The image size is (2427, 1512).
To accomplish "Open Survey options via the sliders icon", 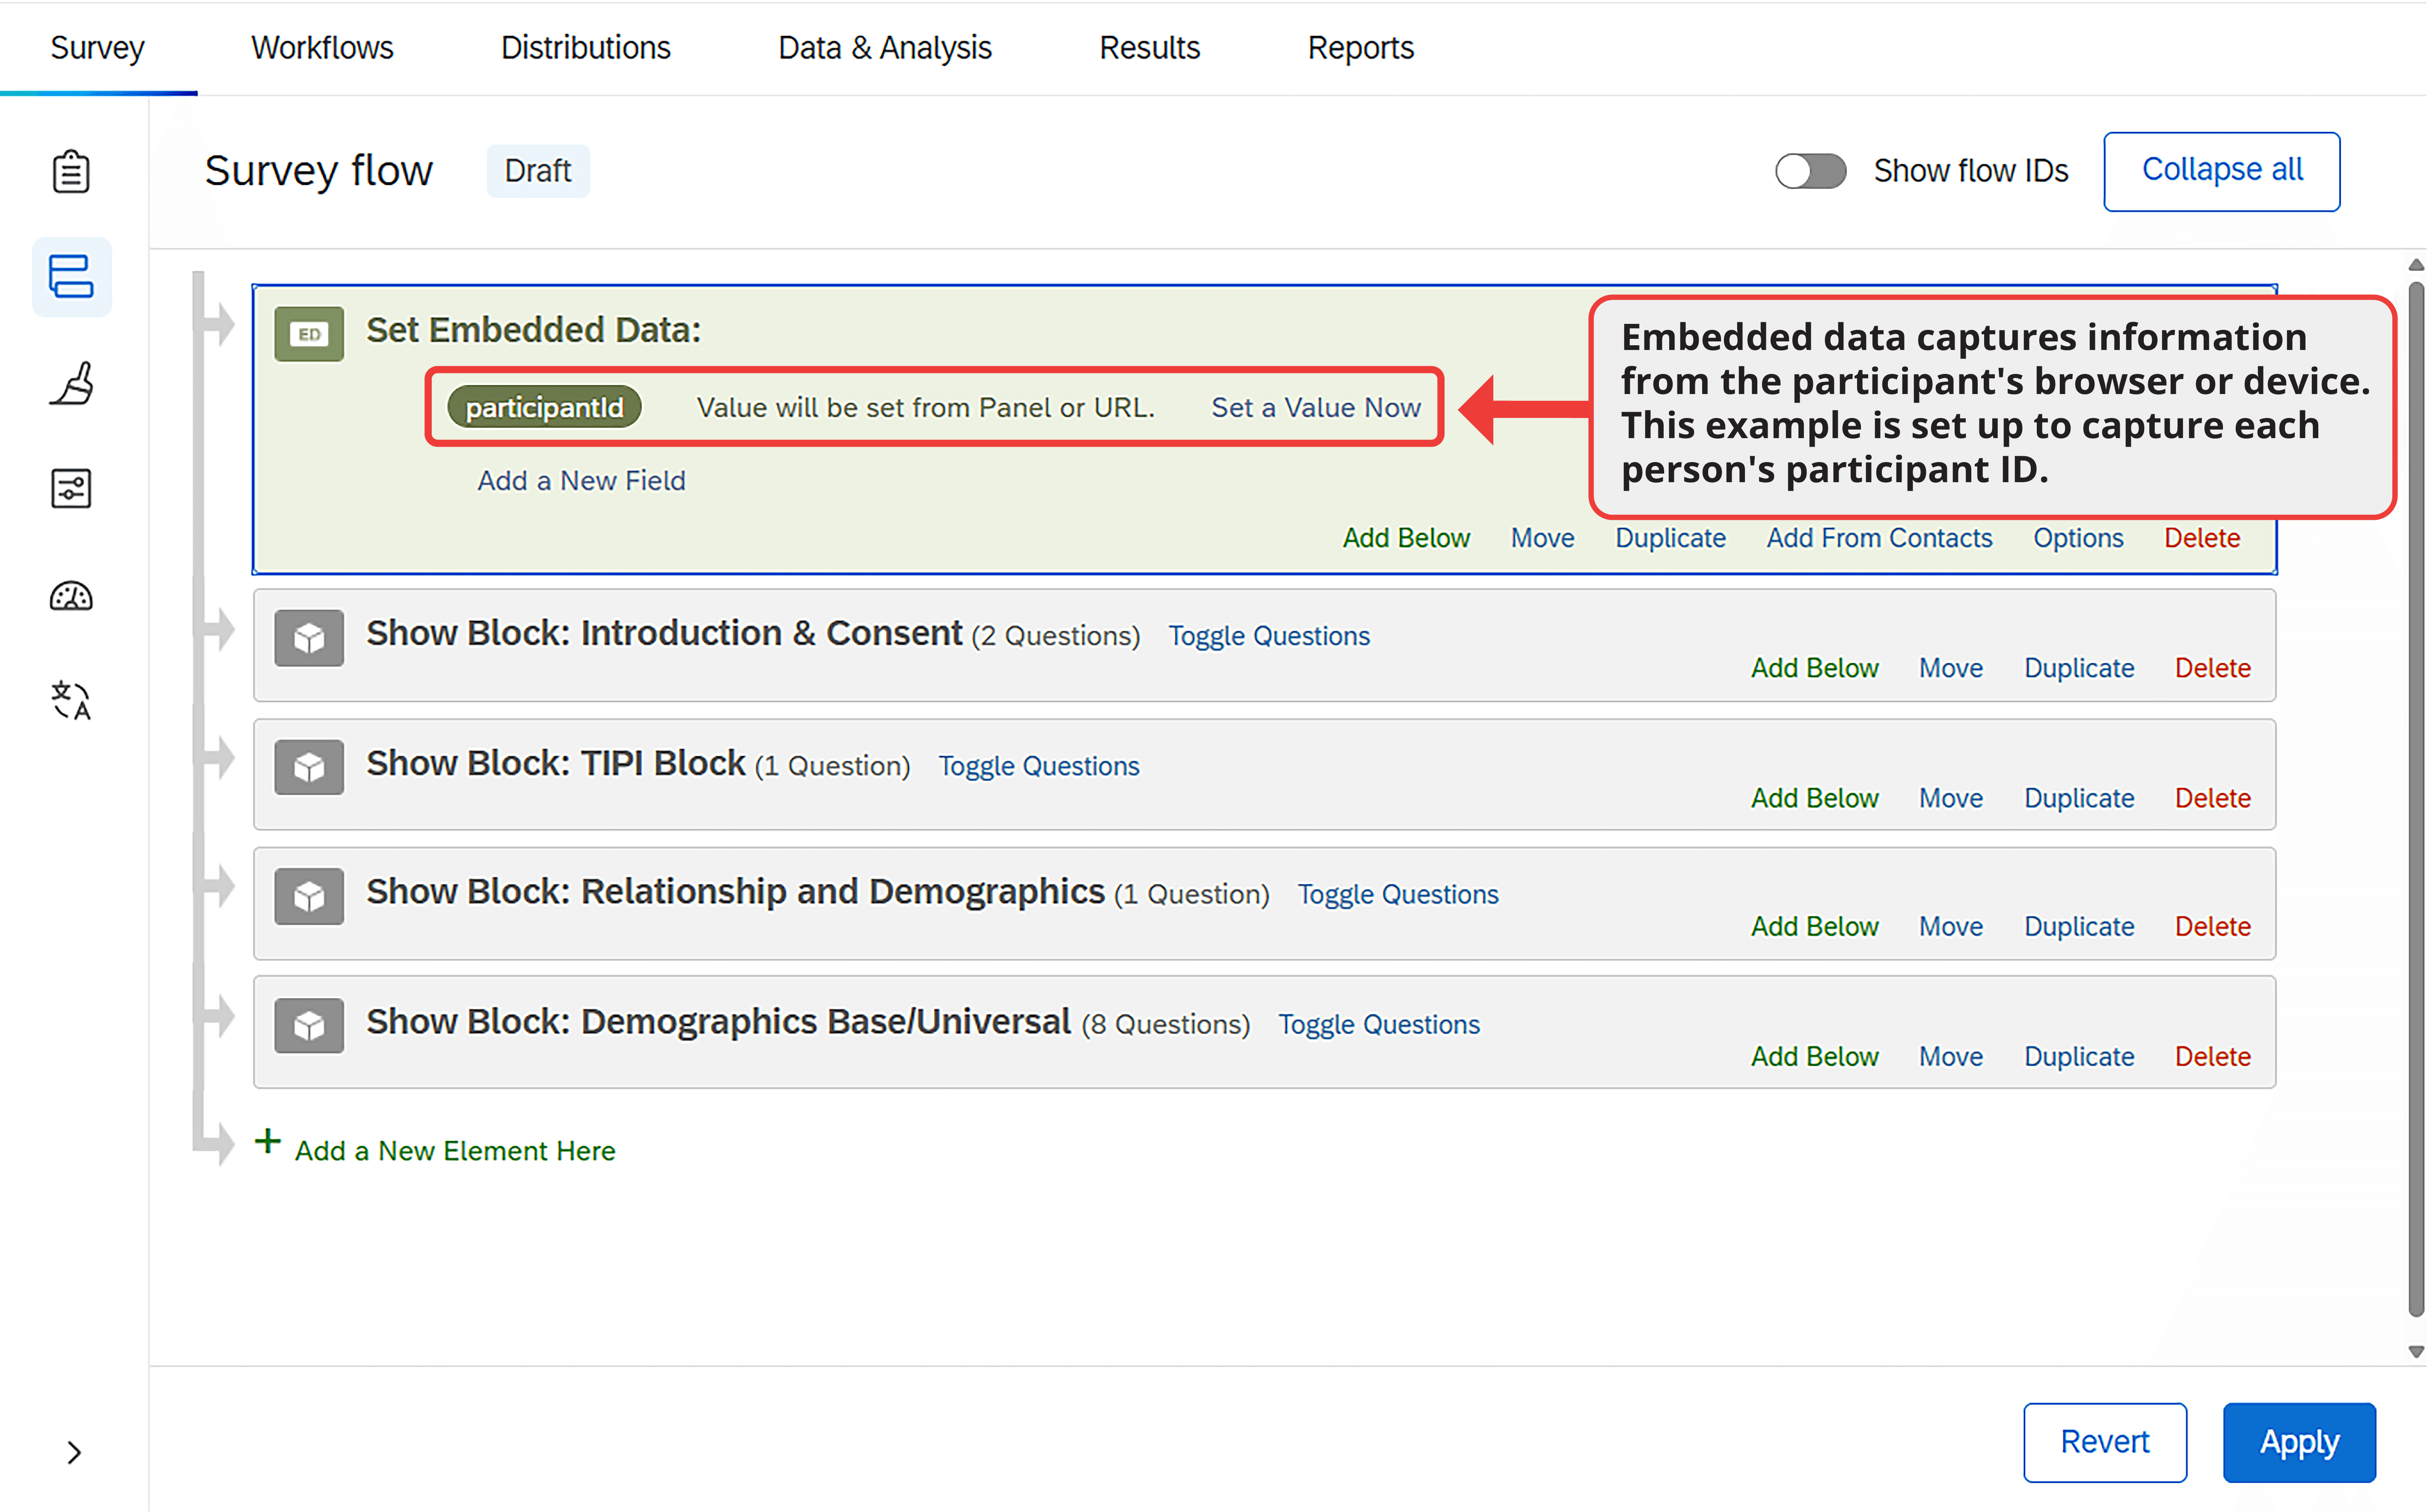I will point(71,489).
